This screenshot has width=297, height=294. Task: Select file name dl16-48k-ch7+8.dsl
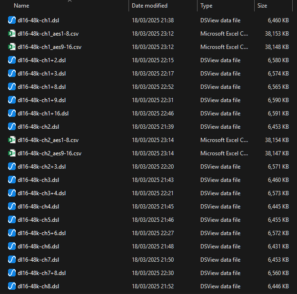[41, 273]
